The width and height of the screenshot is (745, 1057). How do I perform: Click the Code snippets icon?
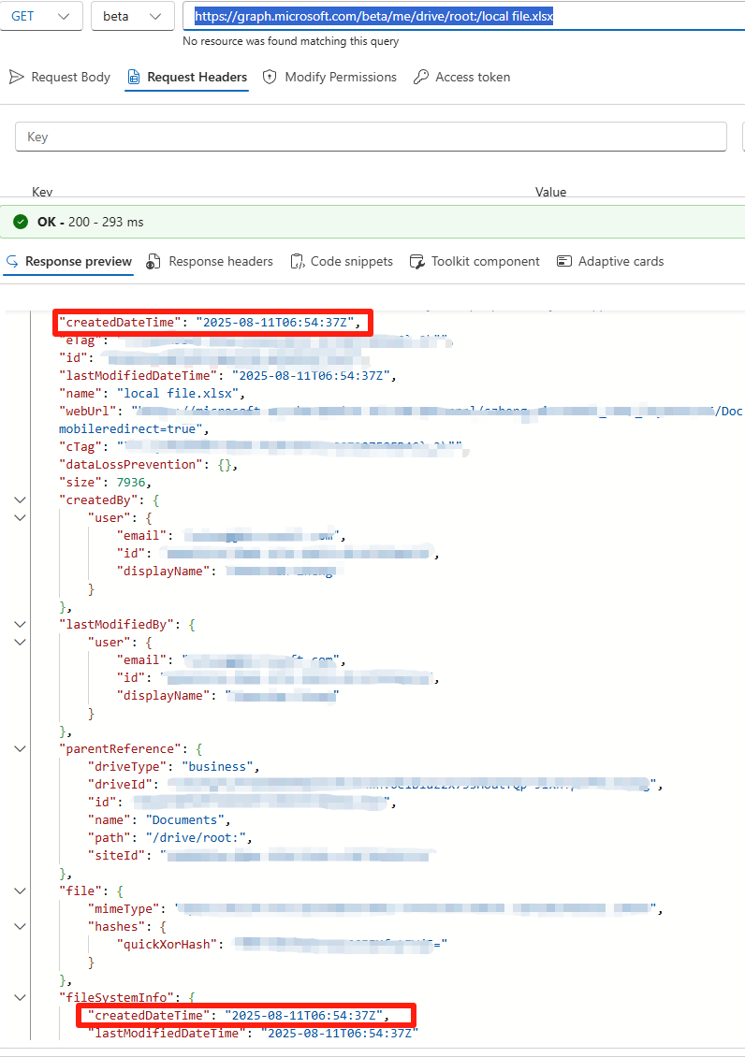coord(298,262)
